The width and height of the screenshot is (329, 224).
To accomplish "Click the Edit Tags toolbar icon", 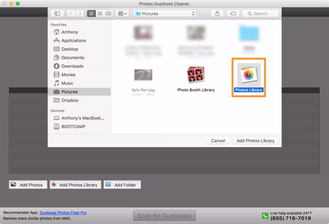I will pyautogui.click(x=233, y=14).
